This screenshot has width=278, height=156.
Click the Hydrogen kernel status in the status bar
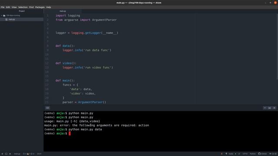click(231, 154)
